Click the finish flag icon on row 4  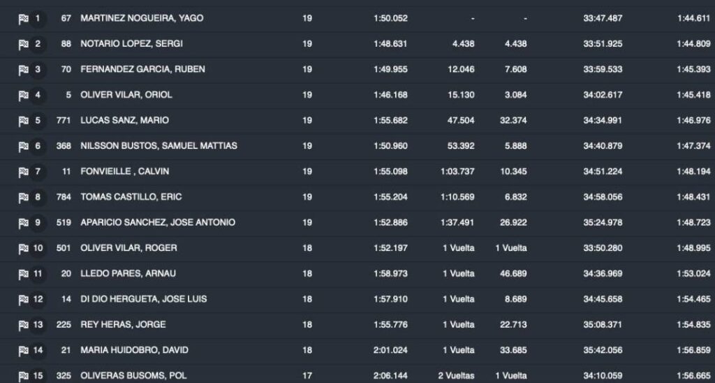(23, 95)
